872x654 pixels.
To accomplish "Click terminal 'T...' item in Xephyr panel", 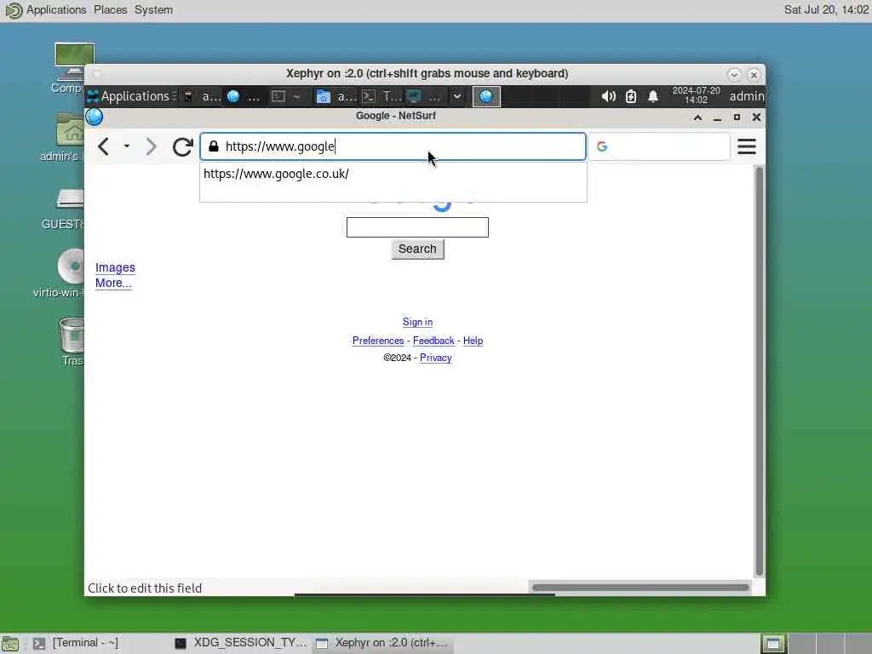I will (381, 96).
